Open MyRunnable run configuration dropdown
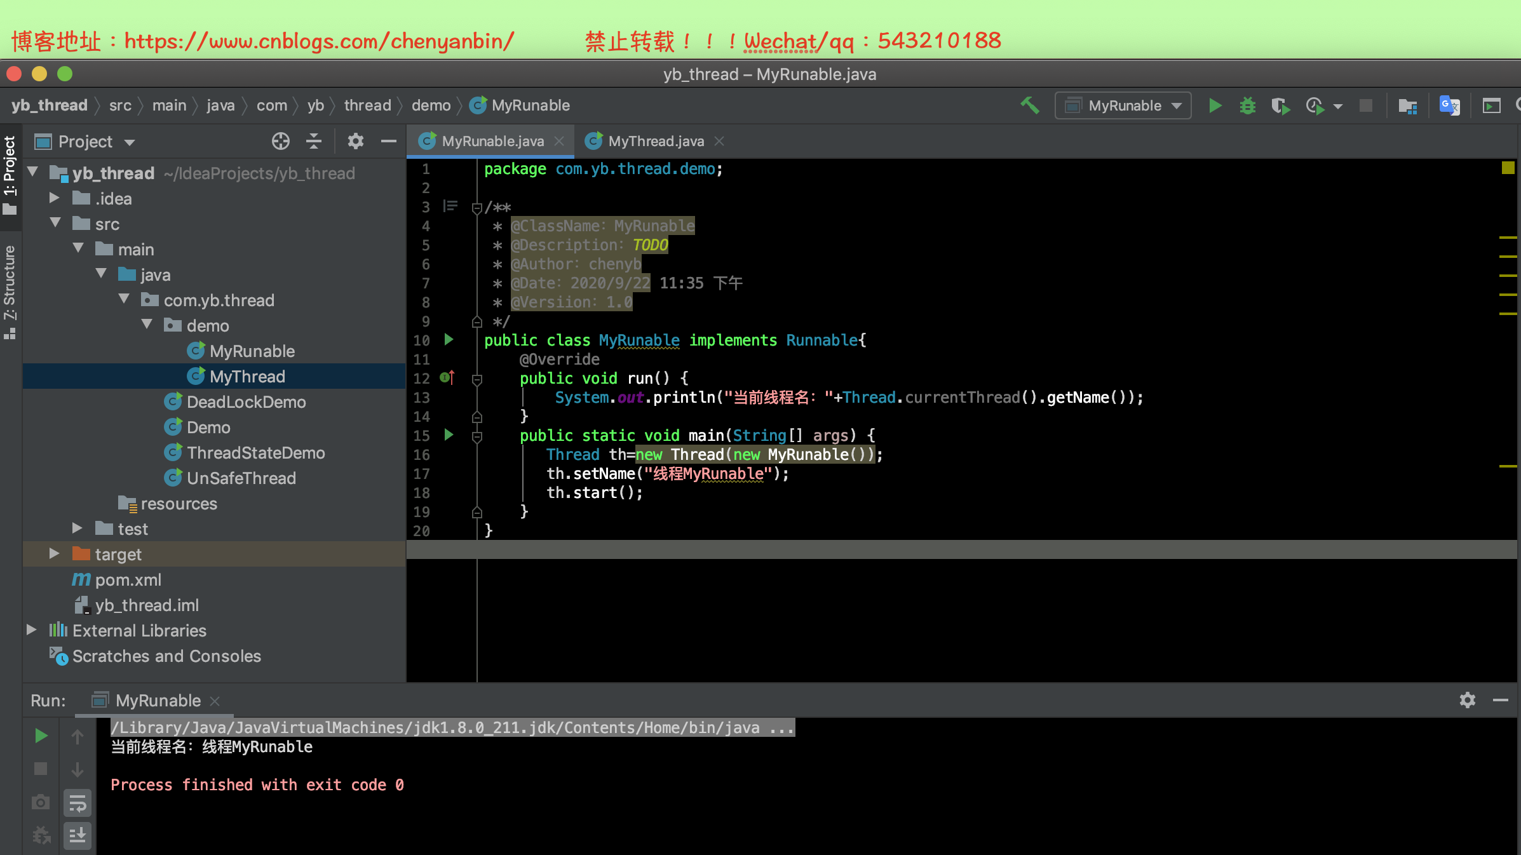The width and height of the screenshot is (1521, 855). 1123,105
